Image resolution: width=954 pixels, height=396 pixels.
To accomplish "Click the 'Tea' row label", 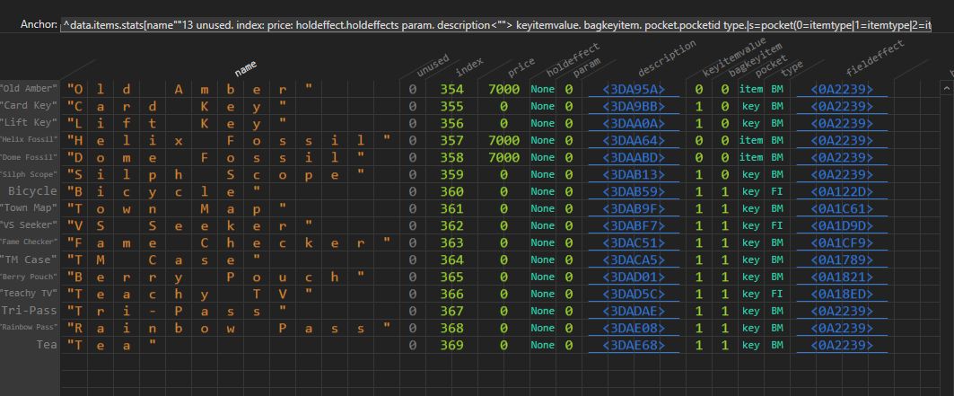I will click(46, 345).
